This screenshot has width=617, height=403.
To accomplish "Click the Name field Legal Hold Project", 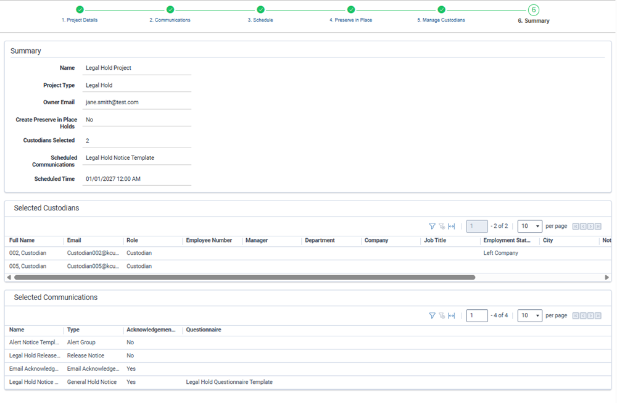I will click(x=136, y=68).
